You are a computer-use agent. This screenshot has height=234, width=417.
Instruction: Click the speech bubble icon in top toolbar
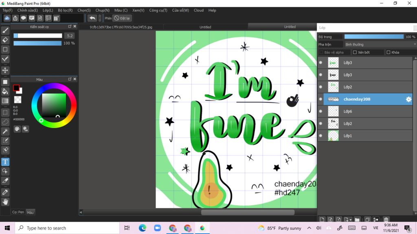click(x=23, y=18)
